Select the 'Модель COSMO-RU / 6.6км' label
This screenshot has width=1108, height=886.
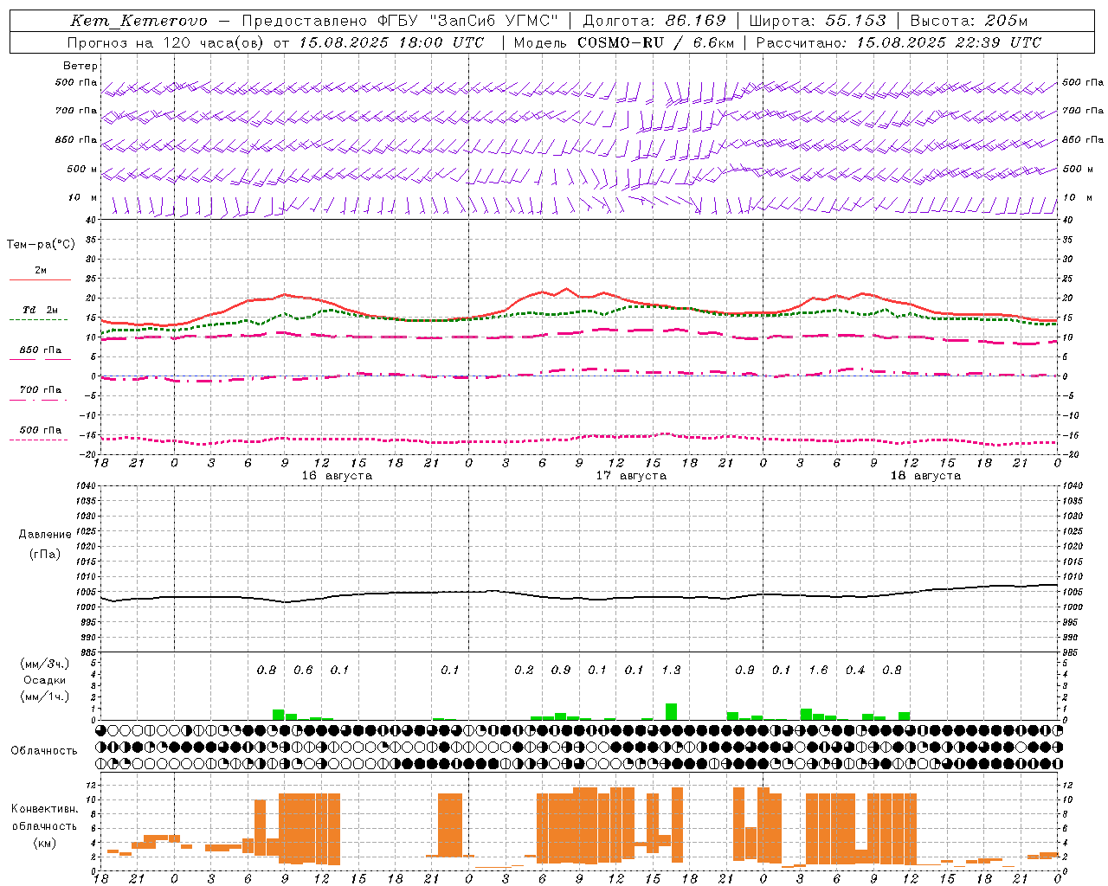click(624, 42)
